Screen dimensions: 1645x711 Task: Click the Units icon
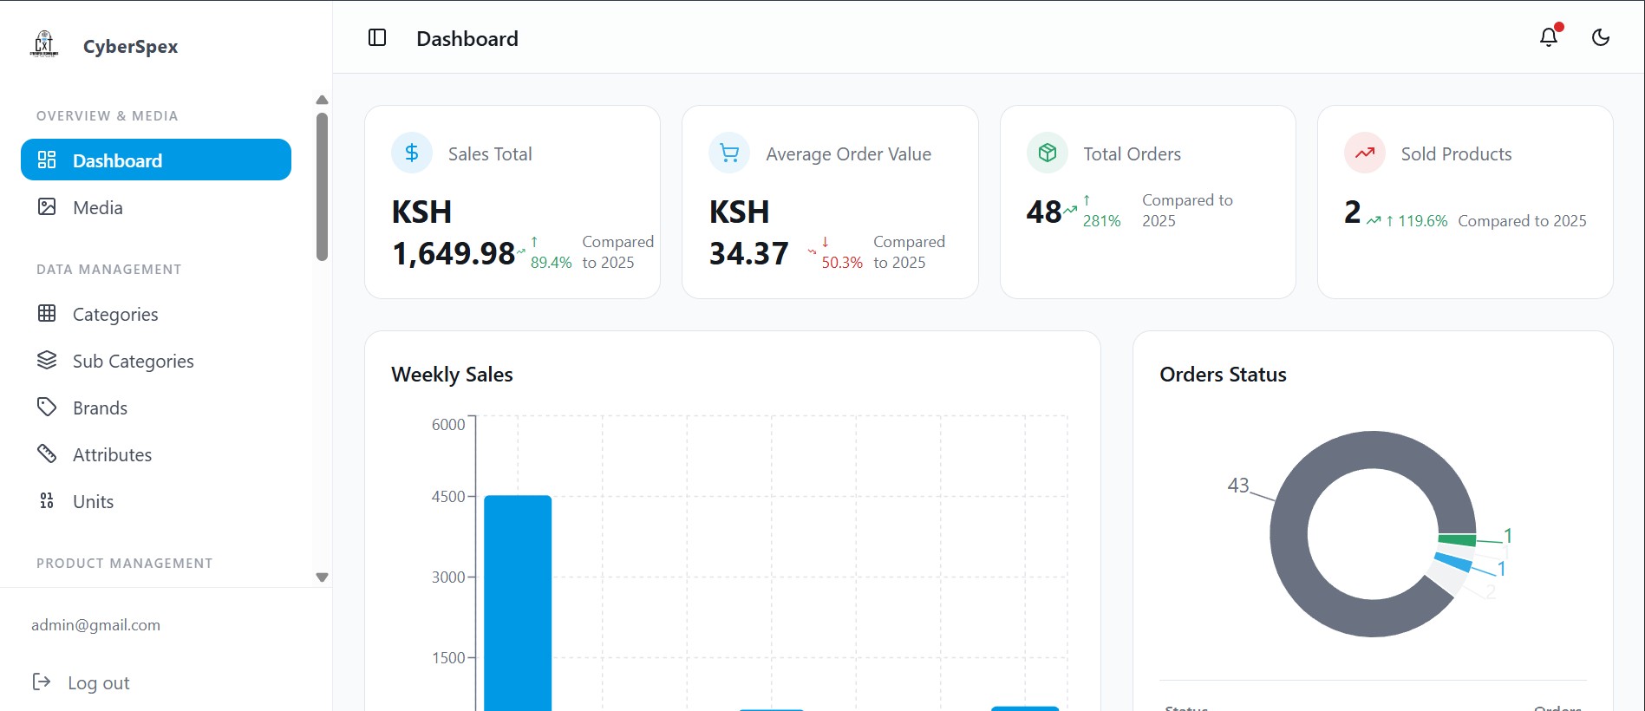(x=47, y=500)
